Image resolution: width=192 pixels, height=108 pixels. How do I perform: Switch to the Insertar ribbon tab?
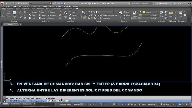10,9
